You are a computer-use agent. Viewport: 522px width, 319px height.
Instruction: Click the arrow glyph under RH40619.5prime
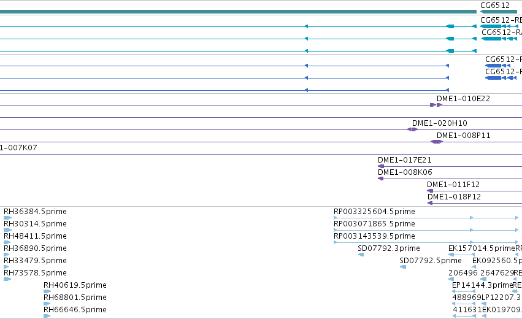point(47,291)
